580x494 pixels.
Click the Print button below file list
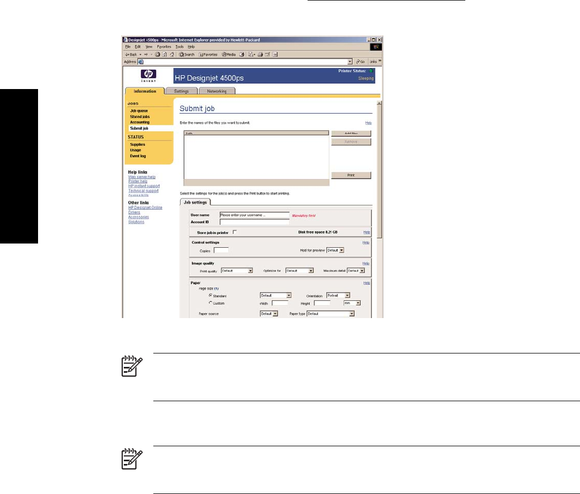351,175
